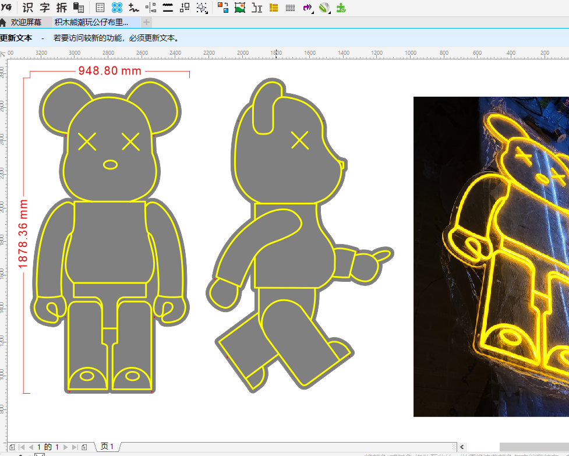Select the 页 1 page tab

[x=107, y=447]
